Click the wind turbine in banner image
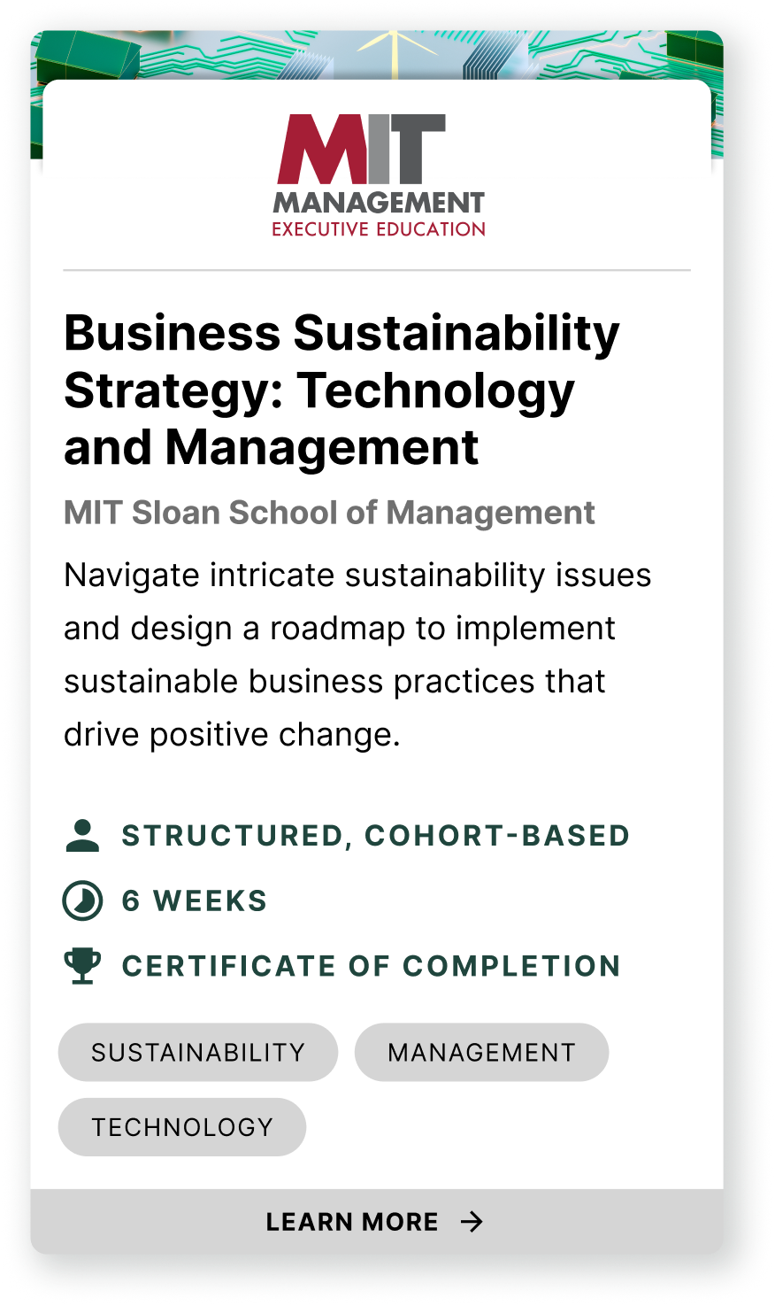The width and height of the screenshot is (775, 1306). tap(395, 51)
